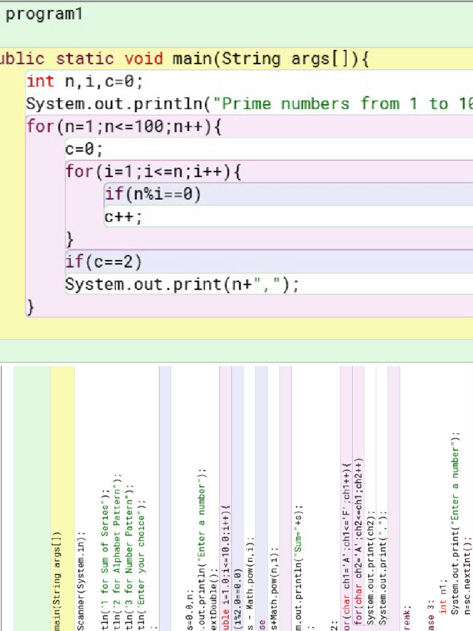
Task: Click the "Prime numbers from 1 to" println line
Action: (249, 104)
